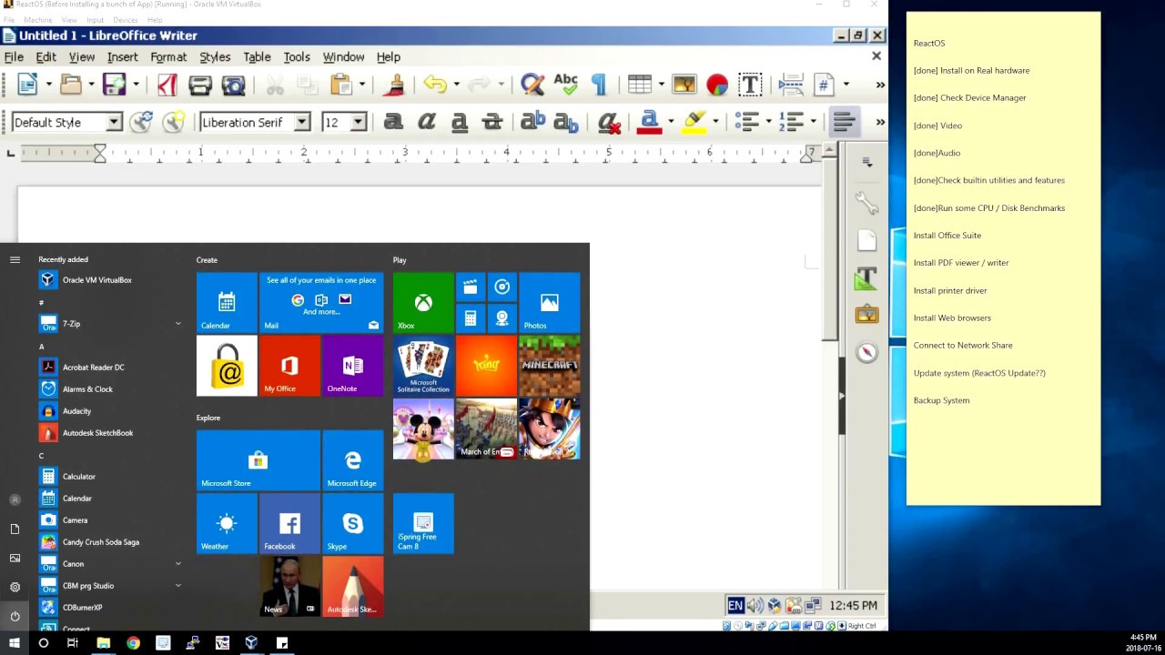Open the Styles menu in Writer
Screen dimensions: 1165x655
pyautogui.click(x=215, y=56)
